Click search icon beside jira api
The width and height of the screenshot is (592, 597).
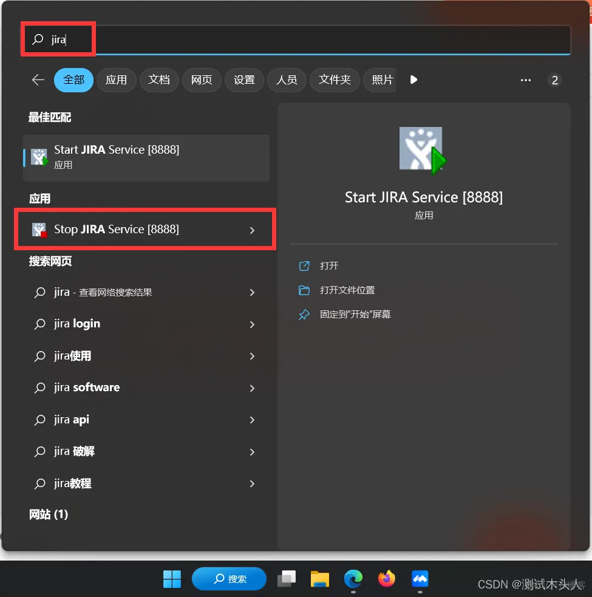[39, 420]
